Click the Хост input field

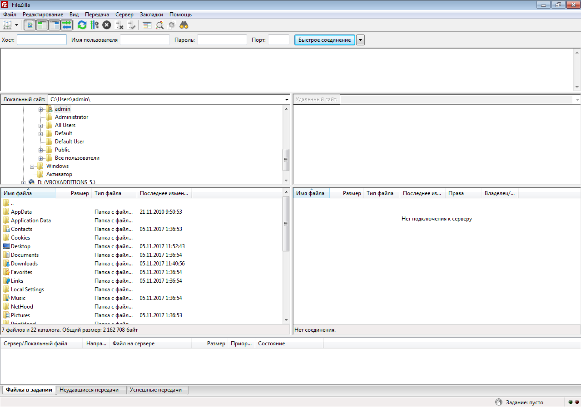(x=42, y=40)
